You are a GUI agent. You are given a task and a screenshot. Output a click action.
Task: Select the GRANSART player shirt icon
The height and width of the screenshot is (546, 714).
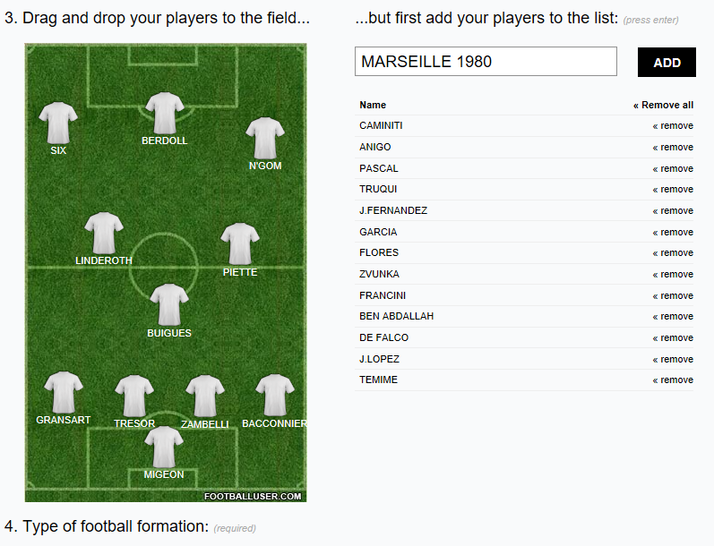tap(64, 392)
